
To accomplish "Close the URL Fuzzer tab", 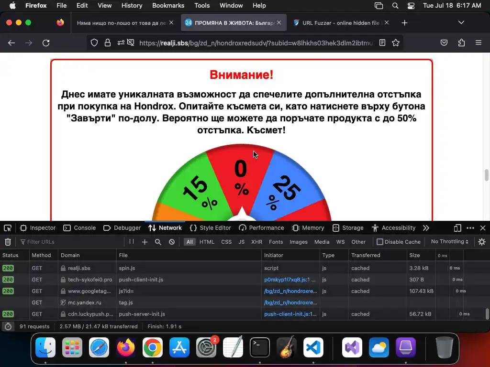I will pos(387,22).
